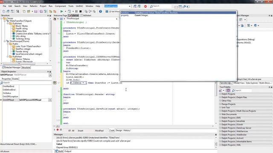The width and height of the screenshot is (273, 153).
Task: Select the OnStatus event row
Action: pos(26,93)
